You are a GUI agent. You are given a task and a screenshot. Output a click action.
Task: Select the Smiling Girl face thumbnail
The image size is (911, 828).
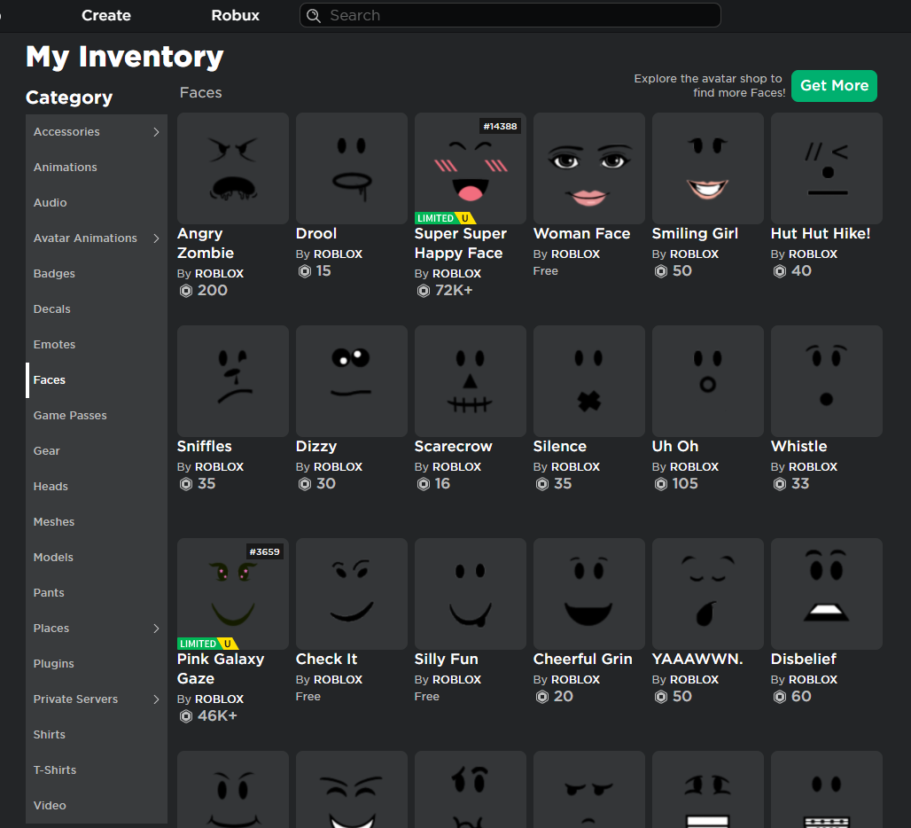(708, 168)
